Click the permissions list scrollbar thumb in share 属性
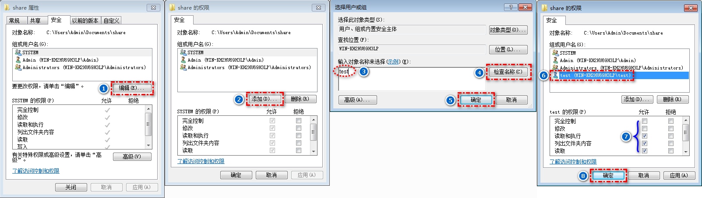 click(148, 125)
